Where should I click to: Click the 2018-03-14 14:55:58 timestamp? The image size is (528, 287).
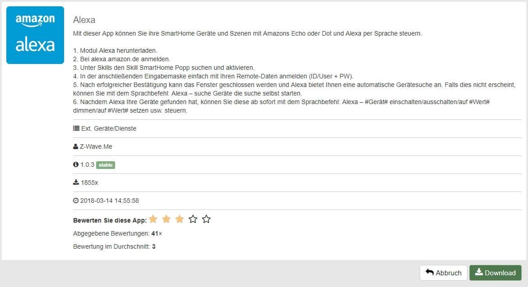click(110, 200)
